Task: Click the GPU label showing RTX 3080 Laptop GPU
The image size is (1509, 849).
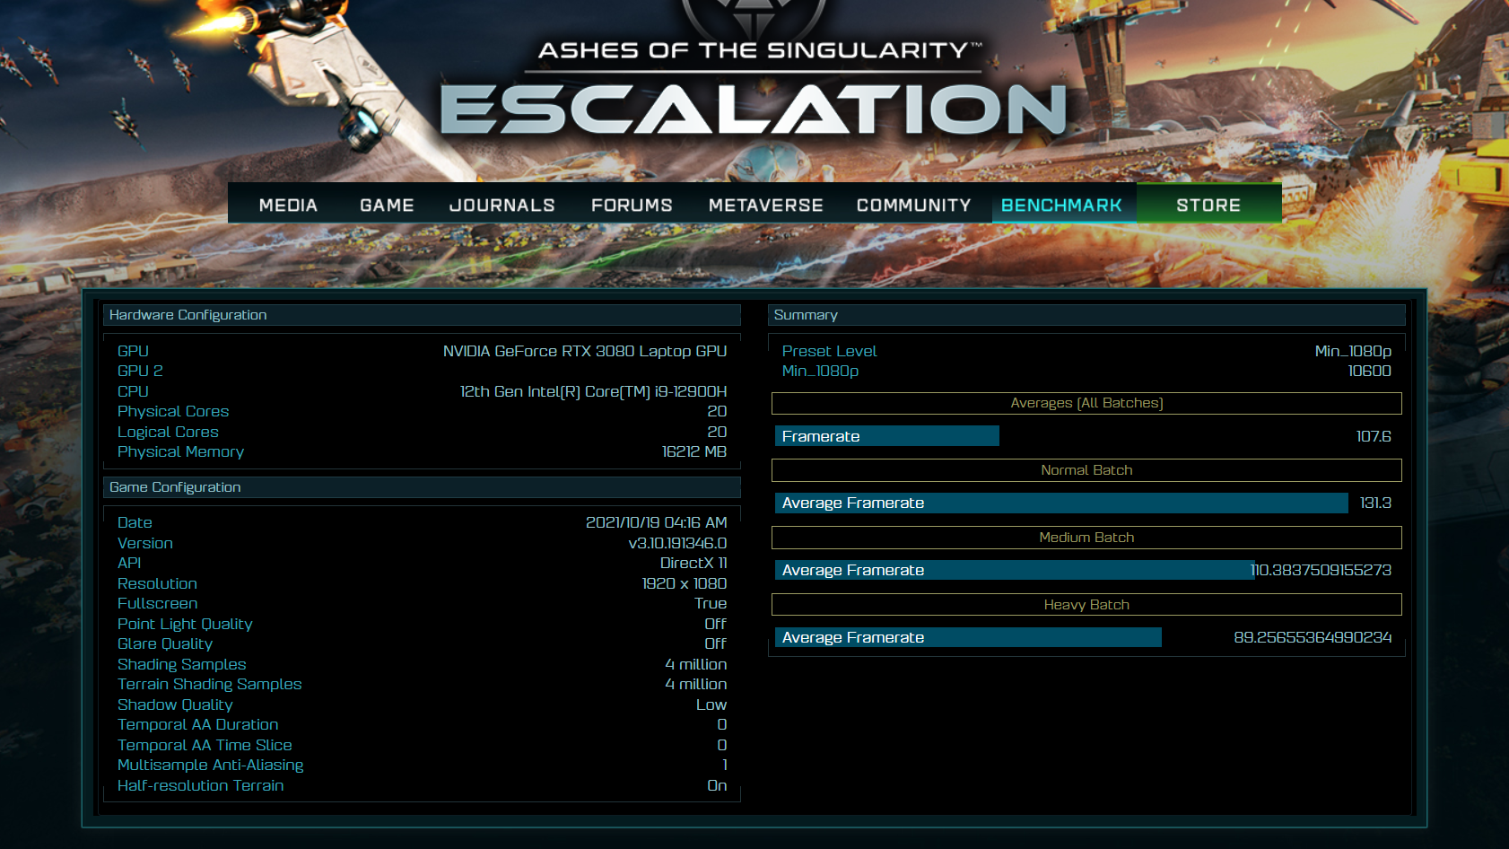Action: tap(133, 351)
